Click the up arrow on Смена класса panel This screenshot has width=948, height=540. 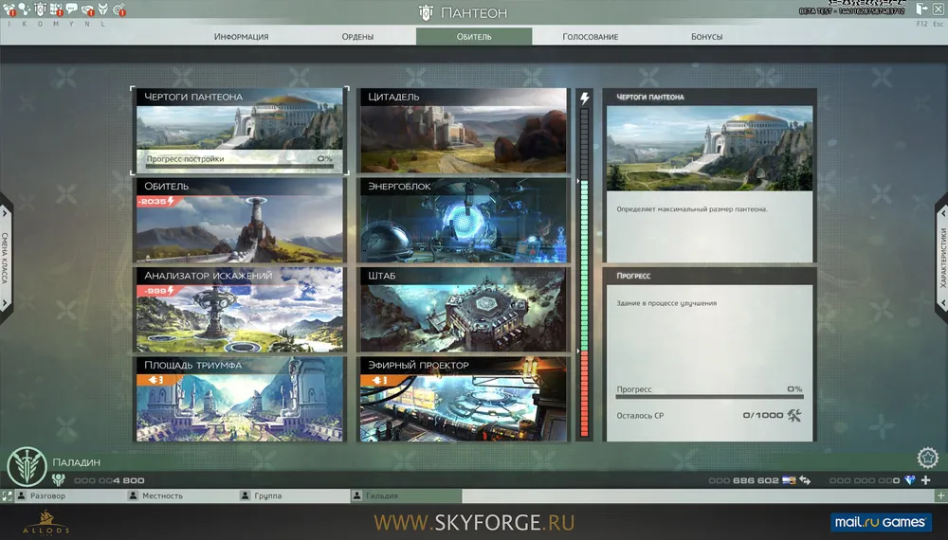pyautogui.click(x=5, y=213)
